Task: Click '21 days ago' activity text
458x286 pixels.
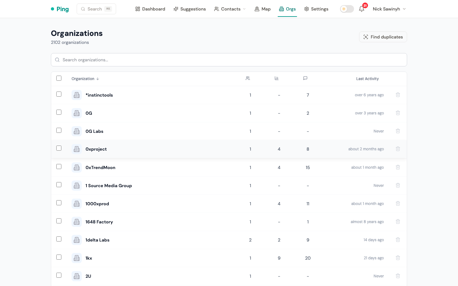Action: click(x=374, y=258)
